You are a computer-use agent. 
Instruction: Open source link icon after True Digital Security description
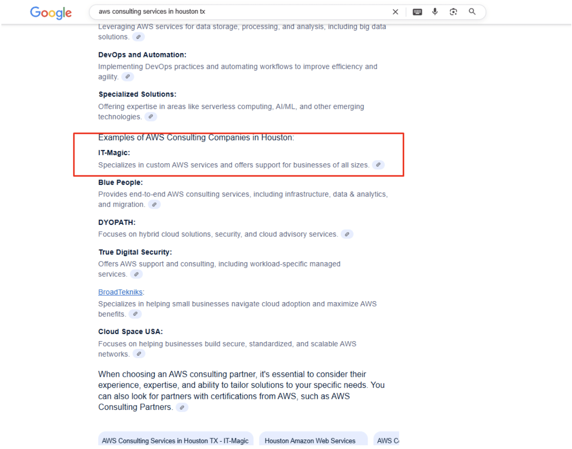pyautogui.click(x=136, y=274)
